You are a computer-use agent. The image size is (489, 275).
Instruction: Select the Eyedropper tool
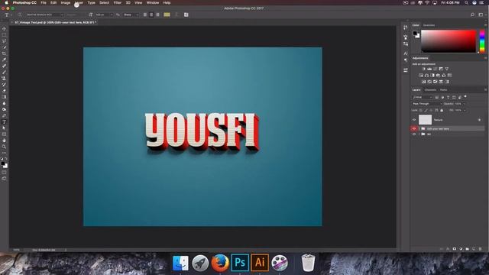(4, 60)
